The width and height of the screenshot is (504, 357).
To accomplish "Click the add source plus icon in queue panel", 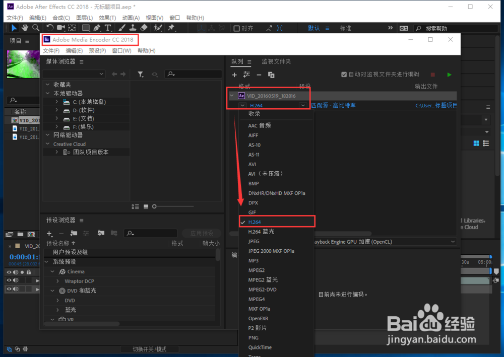I will click(x=234, y=74).
